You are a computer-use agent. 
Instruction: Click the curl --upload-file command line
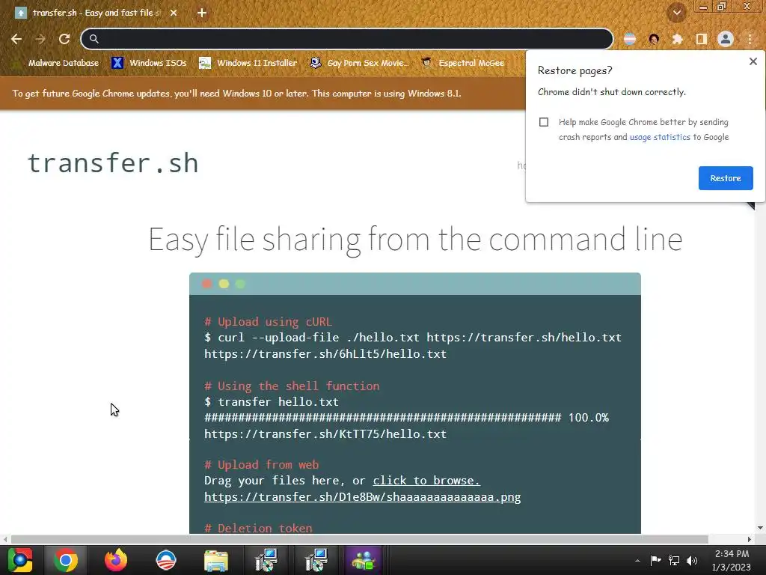[413, 338]
